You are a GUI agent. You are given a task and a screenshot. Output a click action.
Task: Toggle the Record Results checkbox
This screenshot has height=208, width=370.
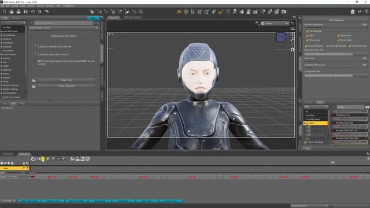(x=306, y=46)
